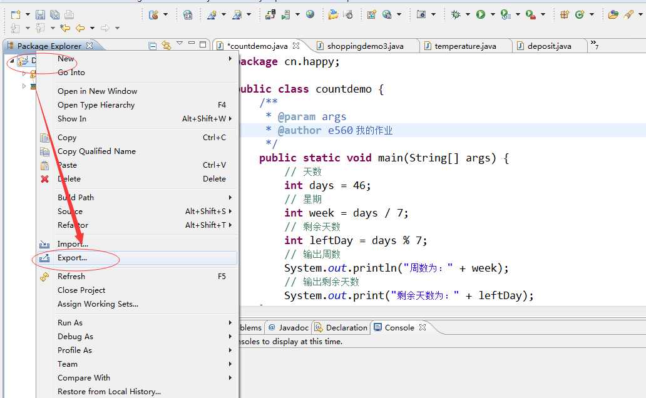Open Package Explorer view menu triangle

[180, 44]
